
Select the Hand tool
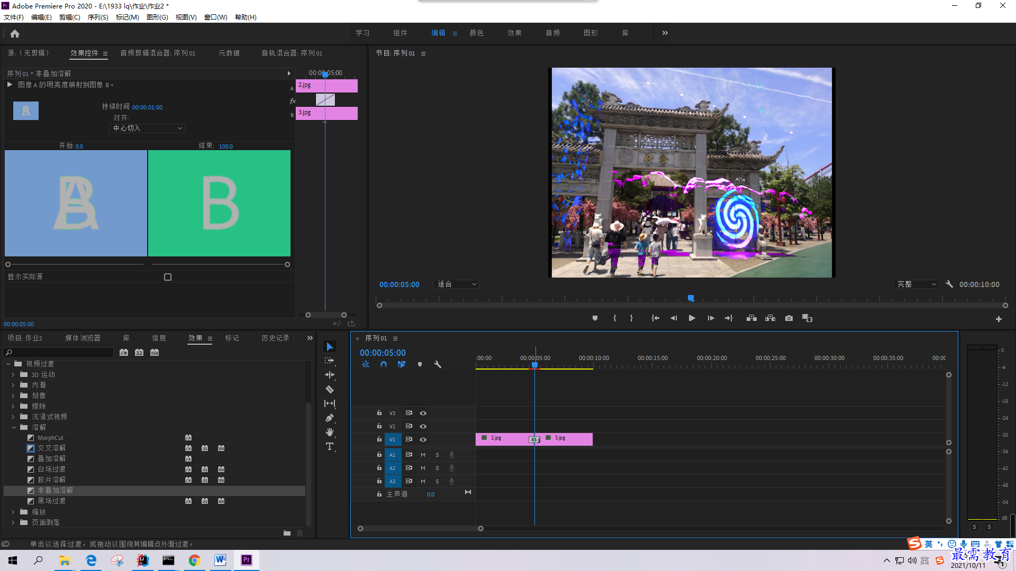point(330,432)
